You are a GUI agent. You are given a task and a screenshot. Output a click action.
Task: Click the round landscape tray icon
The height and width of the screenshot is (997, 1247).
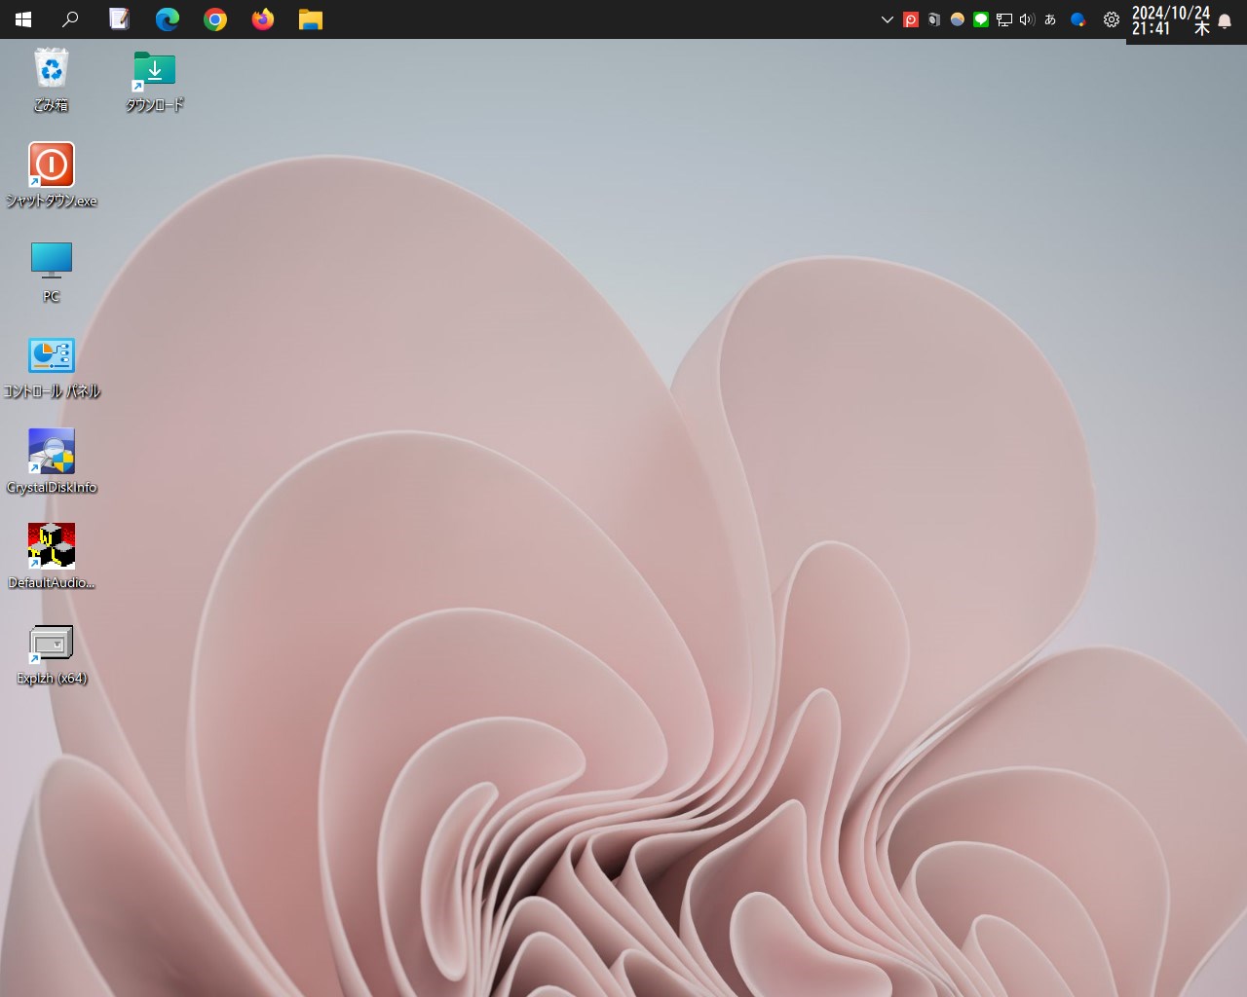(x=958, y=19)
